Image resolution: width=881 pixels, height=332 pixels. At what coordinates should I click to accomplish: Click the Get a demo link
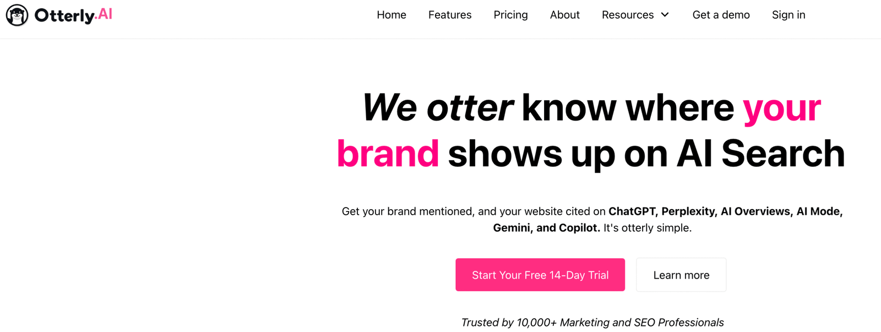(x=721, y=15)
